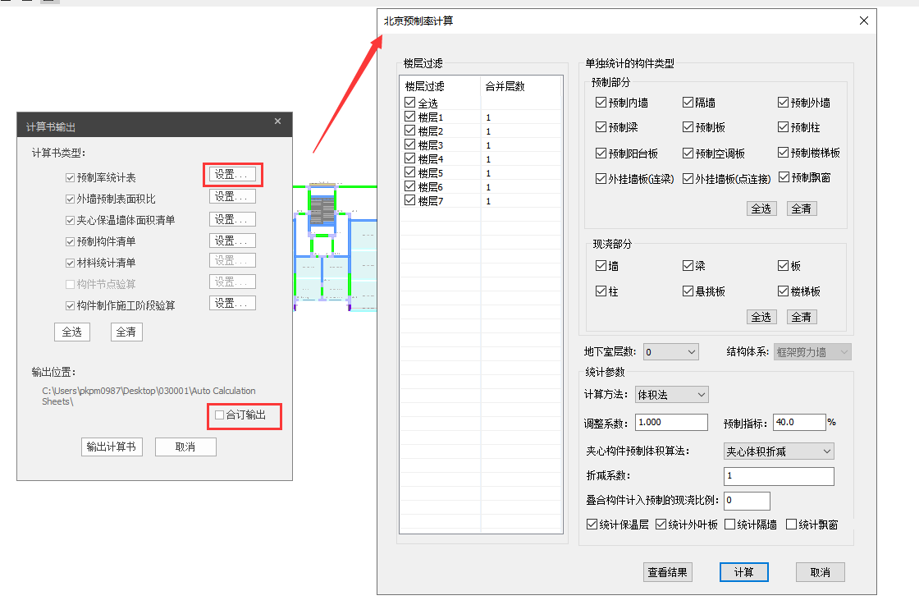This screenshot has width=919, height=614.
Task: Click 查看结果 button
Action: point(668,572)
